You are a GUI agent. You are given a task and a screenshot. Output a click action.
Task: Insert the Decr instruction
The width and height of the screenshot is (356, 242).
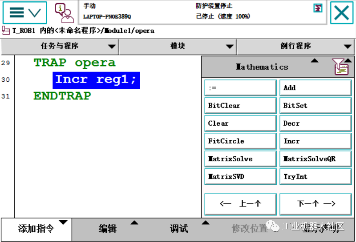[x=316, y=123]
